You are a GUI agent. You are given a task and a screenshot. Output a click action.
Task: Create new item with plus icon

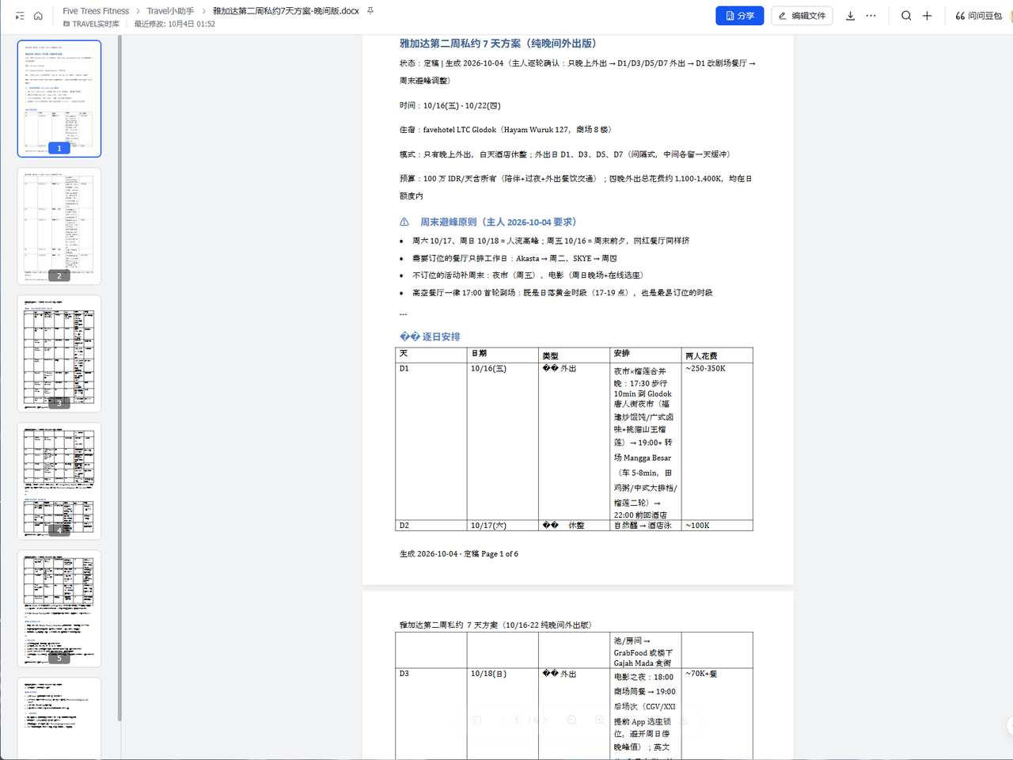pos(927,16)
